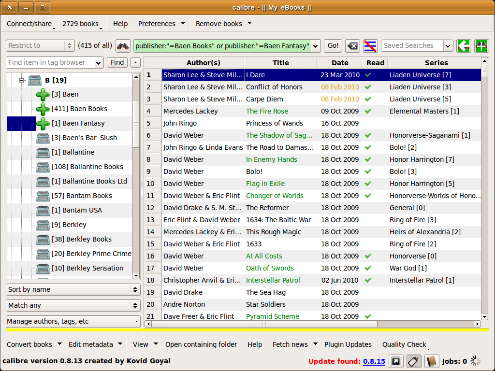Click Plugin Updates in the bottom toolbar
The width and height of the screenshot is (495, 371).
pyautogui.click(x=348, y=344)
